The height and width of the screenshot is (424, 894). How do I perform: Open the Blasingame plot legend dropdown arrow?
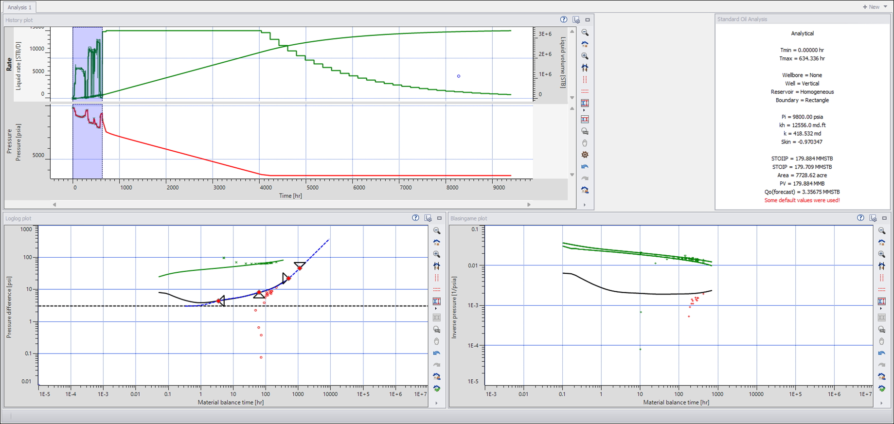tap(881, 309)
